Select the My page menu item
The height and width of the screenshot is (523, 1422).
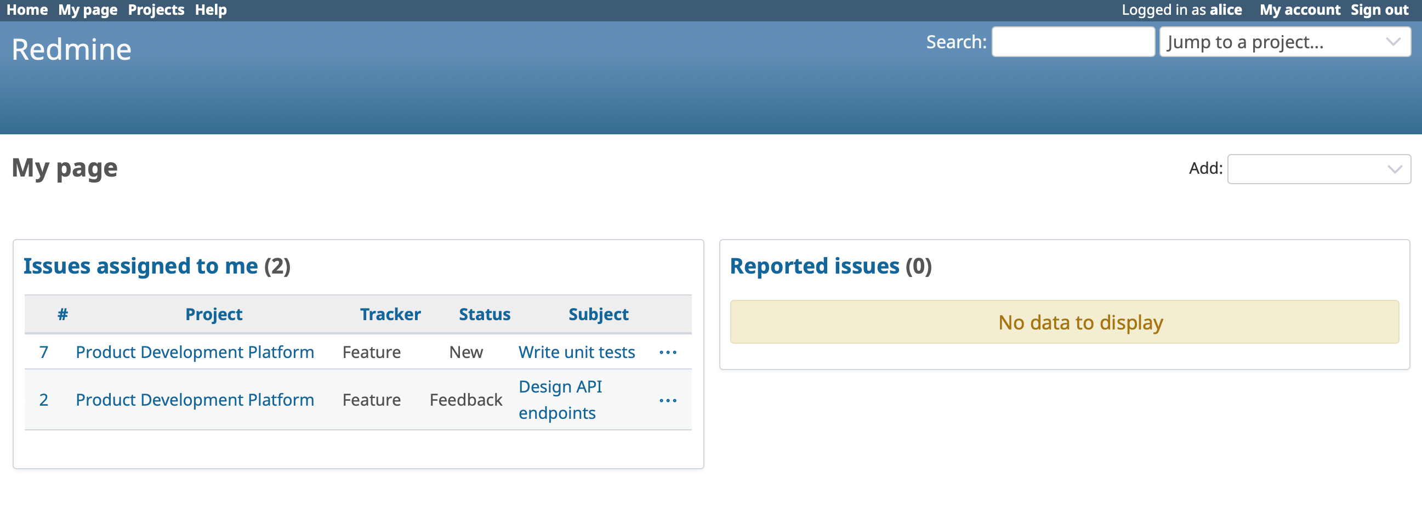click(x=88, y=9)
